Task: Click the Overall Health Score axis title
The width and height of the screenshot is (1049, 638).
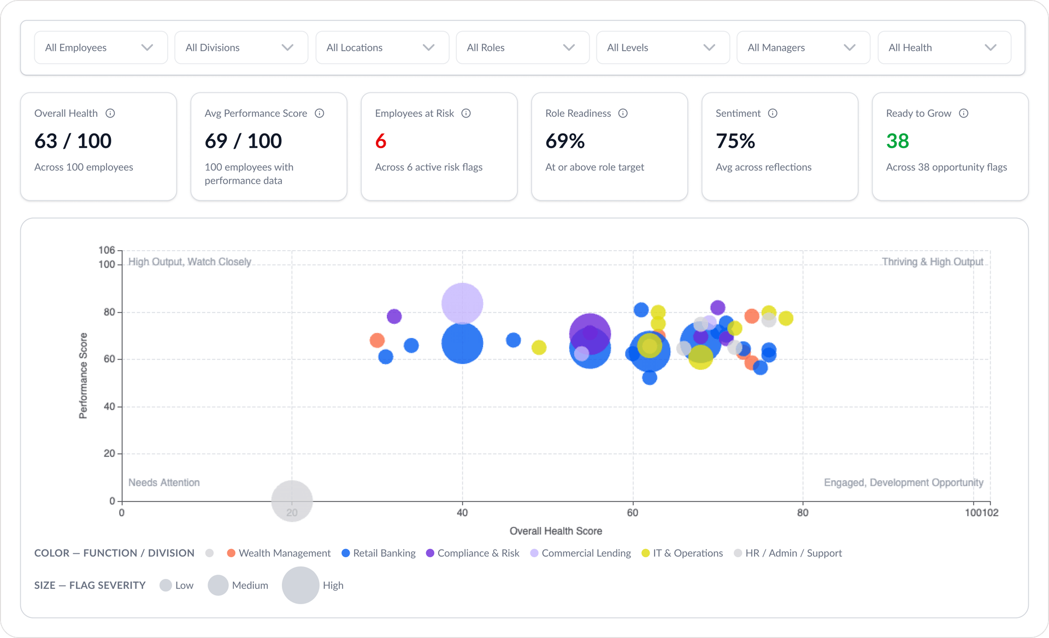Action: tap(556, 531)
